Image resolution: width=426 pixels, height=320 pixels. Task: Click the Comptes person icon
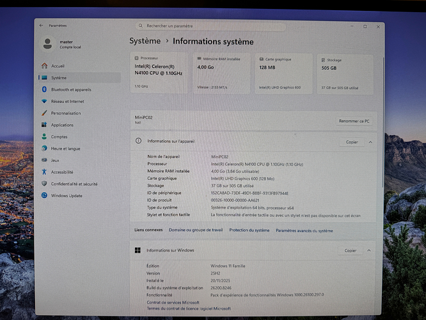[44, 136]
